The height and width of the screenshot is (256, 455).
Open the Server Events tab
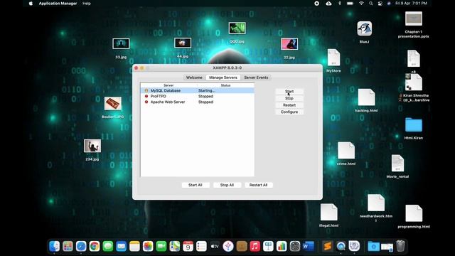coord(256,78)
